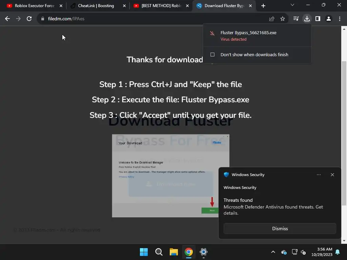Image resolution: width=347 pixels, height=260 pixels.
Task: Switch to Cheat.ink Boosting tab
Action: tap(96, 6)
